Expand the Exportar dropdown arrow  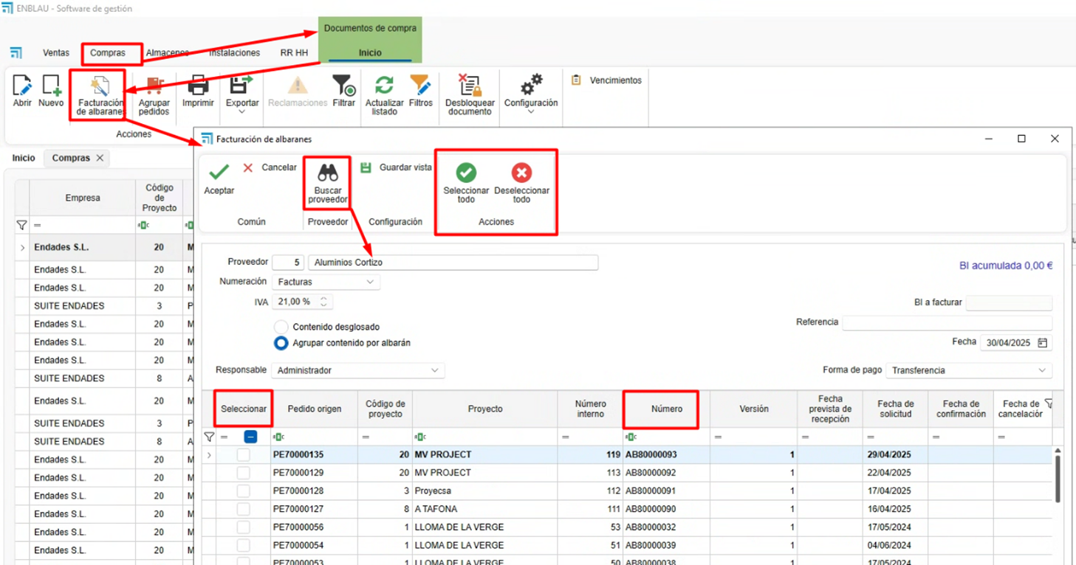point(241,112)
